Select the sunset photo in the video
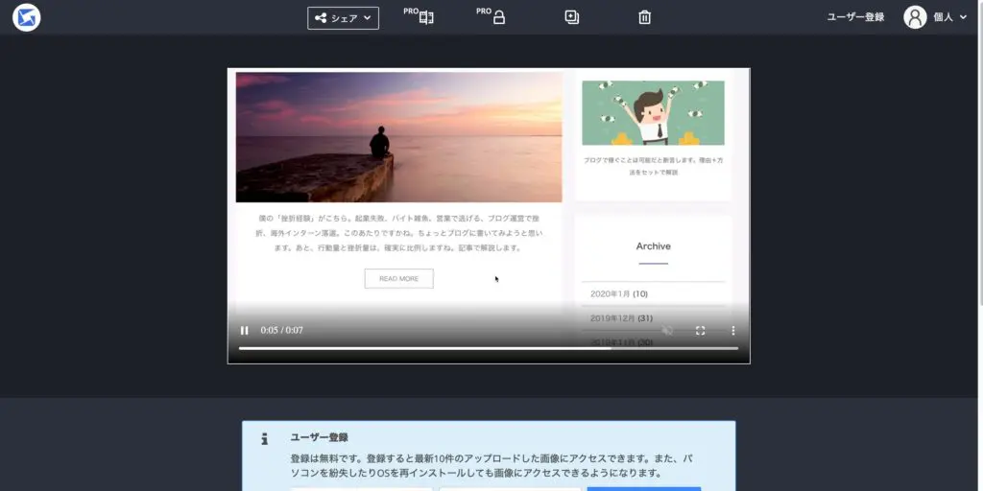This screenshot has height=491, width=983. (398, 137)
